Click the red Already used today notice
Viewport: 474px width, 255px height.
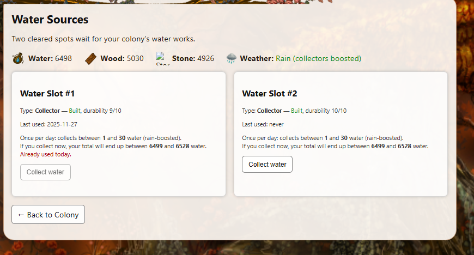(x=46, y=154)
